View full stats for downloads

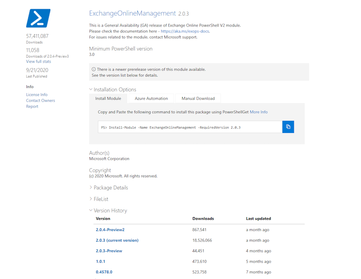tap(38, 61)
